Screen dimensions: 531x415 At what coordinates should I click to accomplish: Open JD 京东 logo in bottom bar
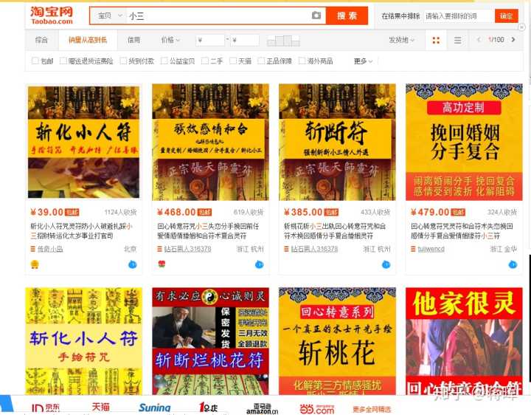tap(46, 408)
